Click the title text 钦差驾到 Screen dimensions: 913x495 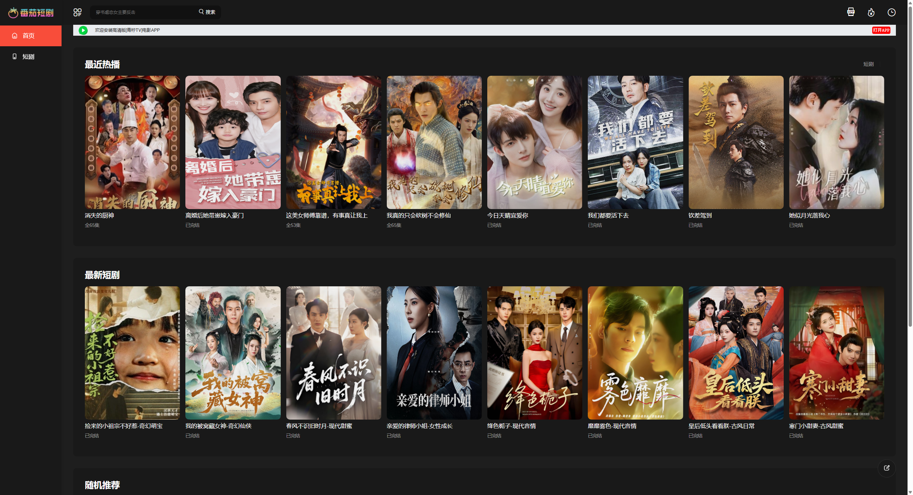[700, 216]
